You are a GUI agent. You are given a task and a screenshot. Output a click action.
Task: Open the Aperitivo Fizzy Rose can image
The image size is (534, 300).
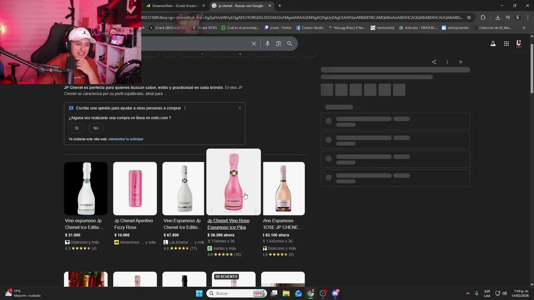click(x=135, y=189)
